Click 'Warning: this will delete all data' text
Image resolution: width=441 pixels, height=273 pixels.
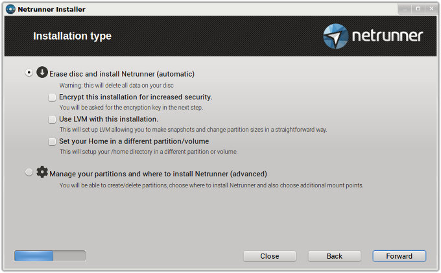(x=117, y=85)
